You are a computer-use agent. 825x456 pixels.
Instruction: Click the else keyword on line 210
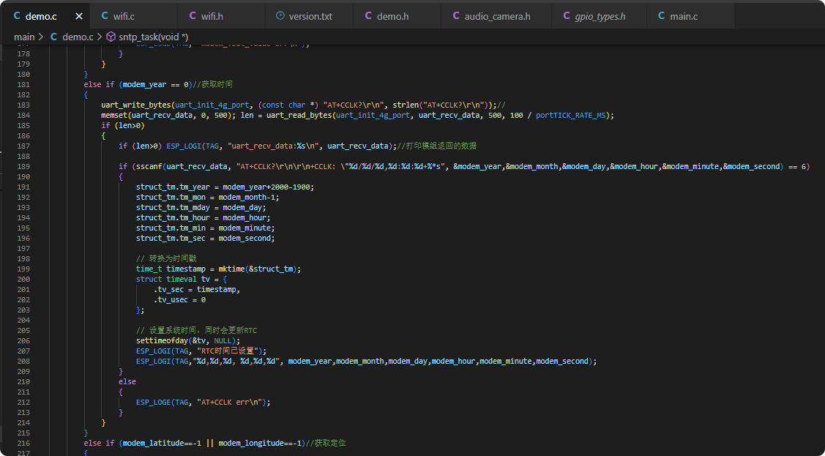[127, 382]
